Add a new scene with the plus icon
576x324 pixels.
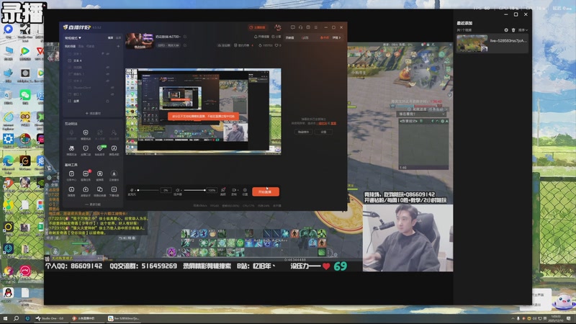(118, 46)
